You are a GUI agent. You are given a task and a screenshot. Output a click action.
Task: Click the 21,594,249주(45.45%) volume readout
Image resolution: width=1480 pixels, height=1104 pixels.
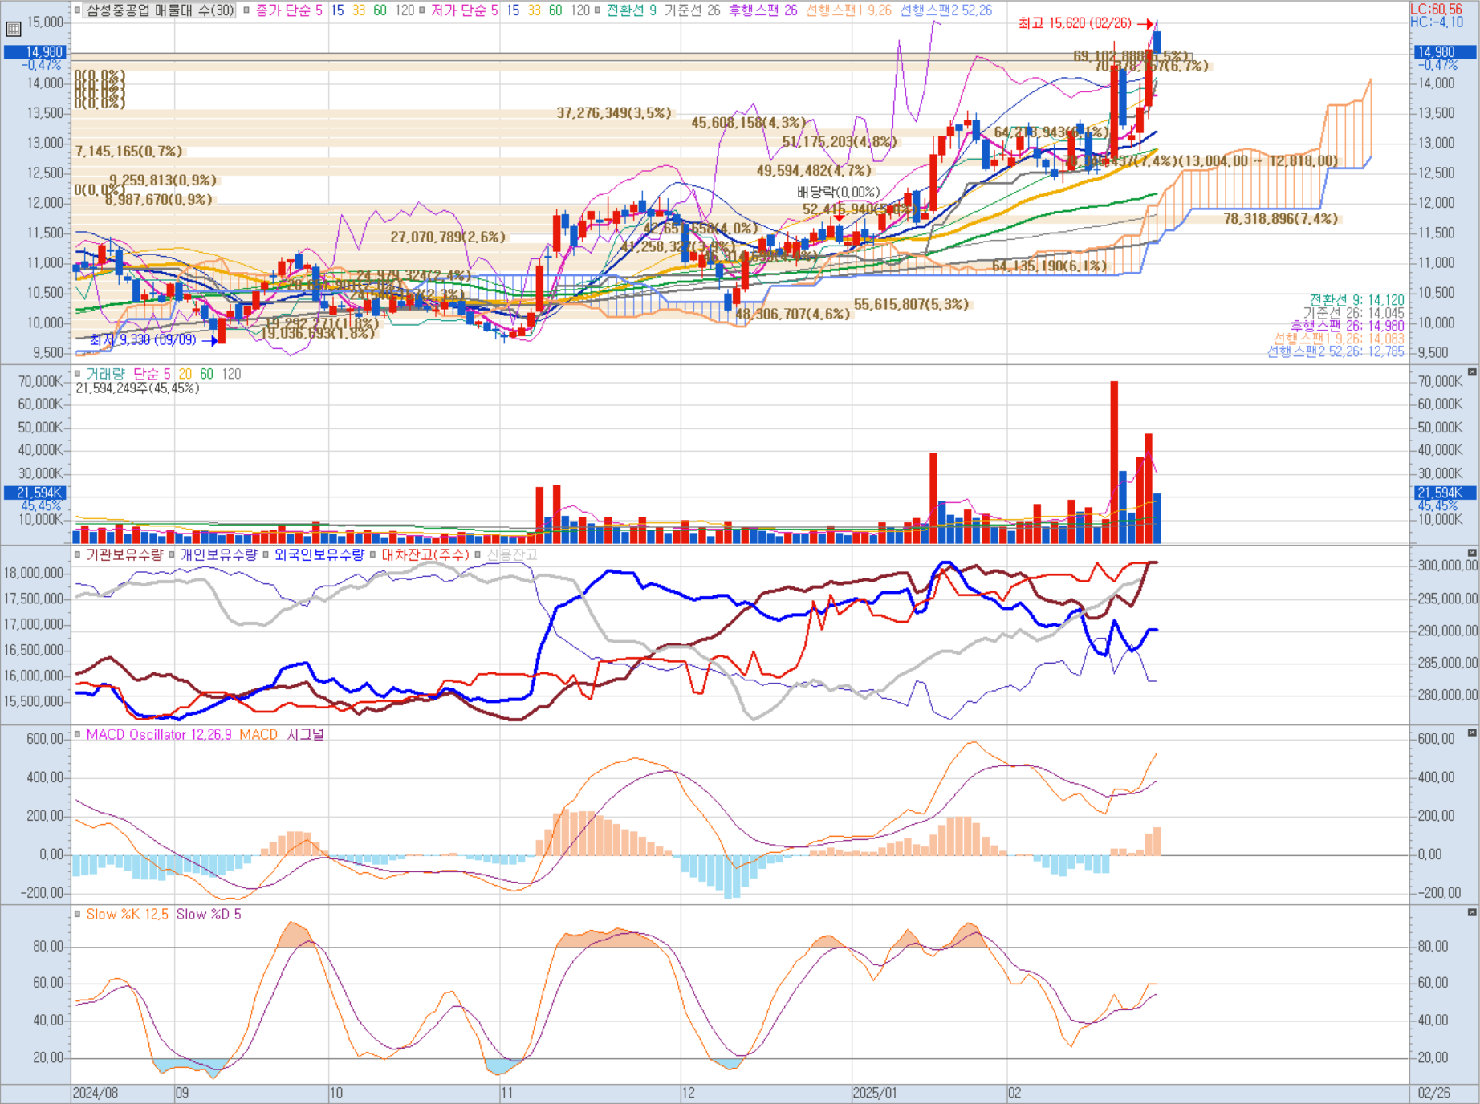point(137,388)
